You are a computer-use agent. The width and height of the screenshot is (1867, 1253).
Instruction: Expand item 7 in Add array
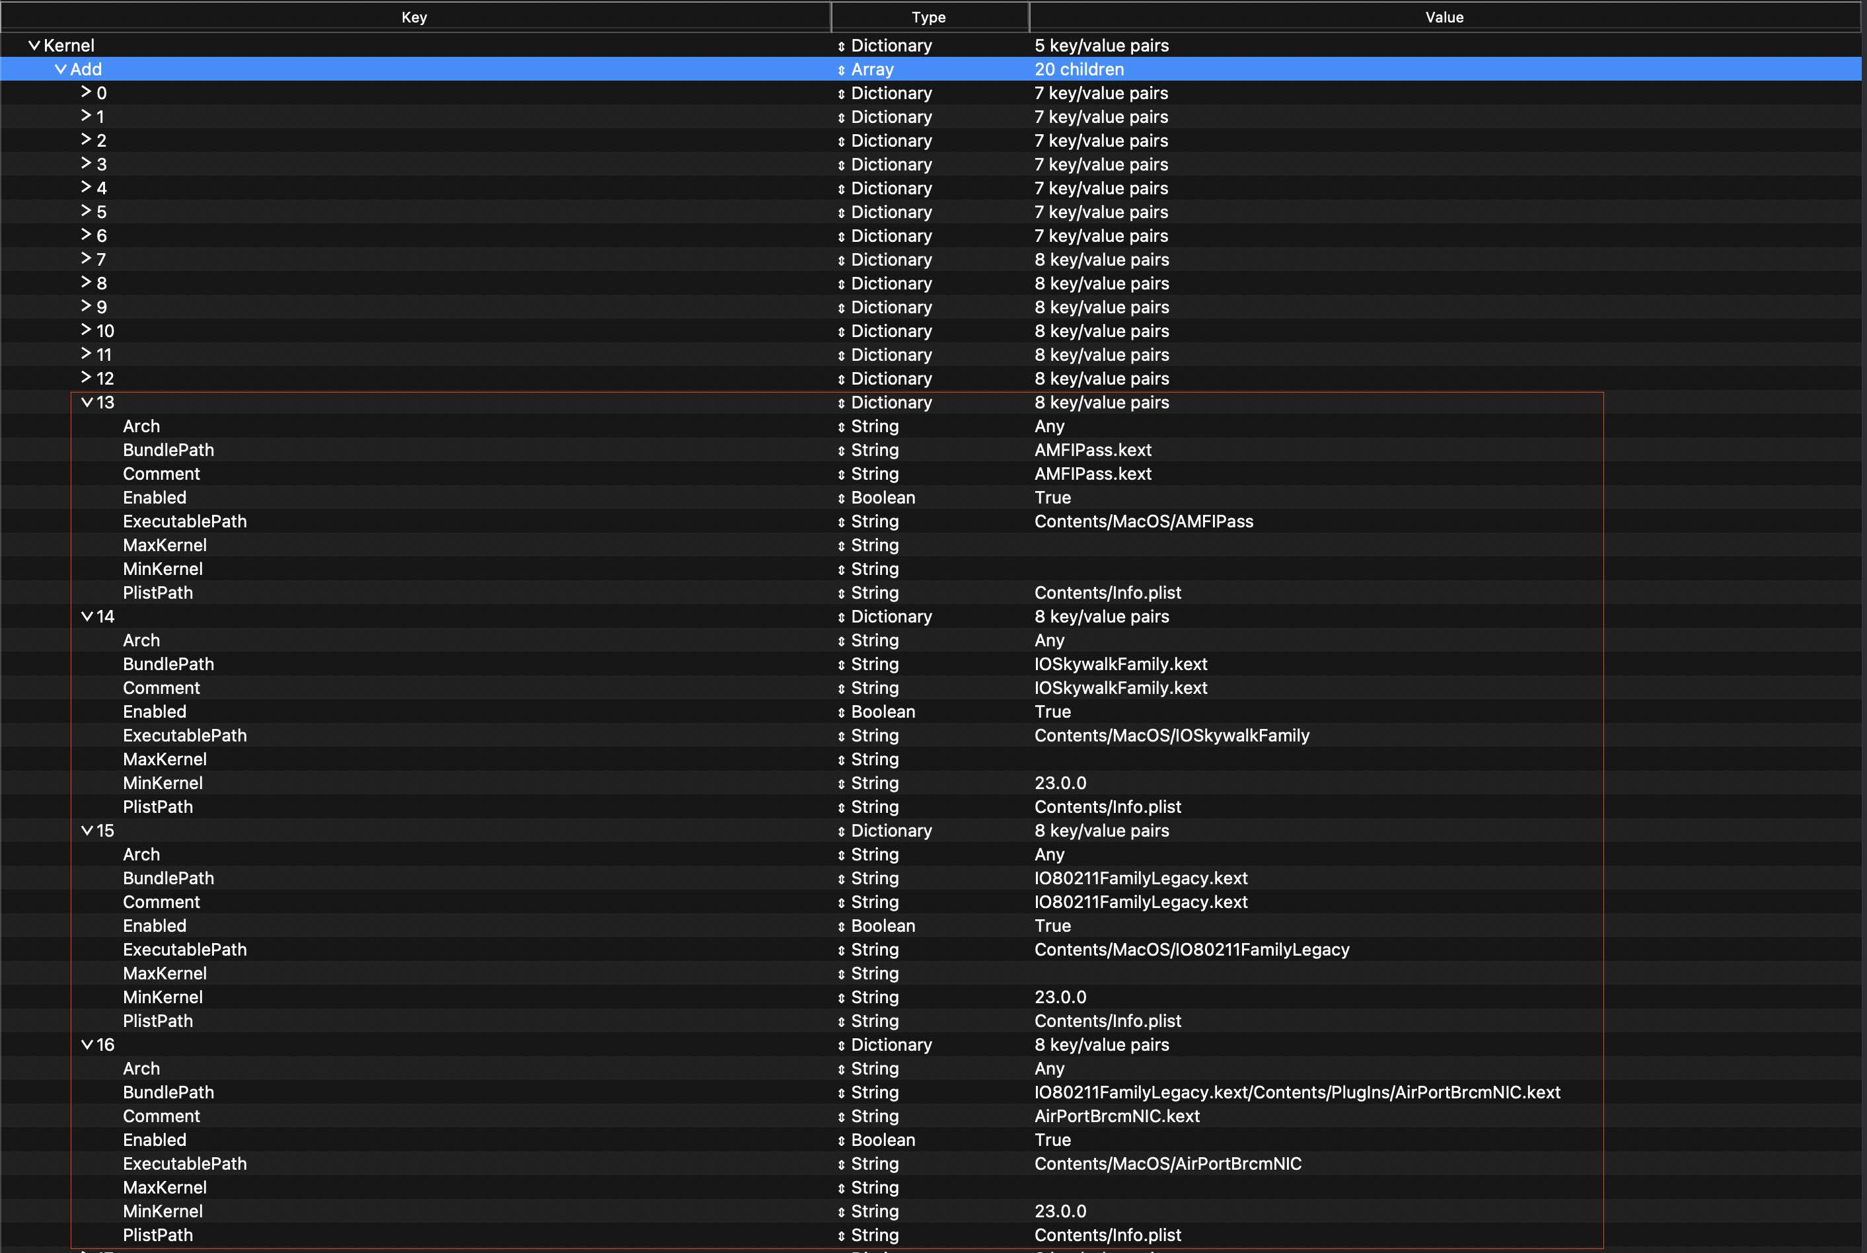click(x=87, y=259)
